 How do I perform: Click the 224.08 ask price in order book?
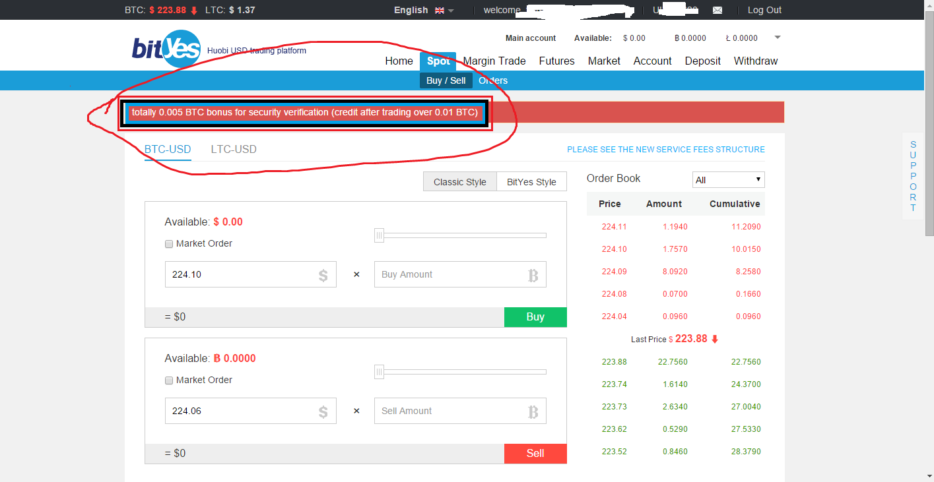click(x=614, y=294)
